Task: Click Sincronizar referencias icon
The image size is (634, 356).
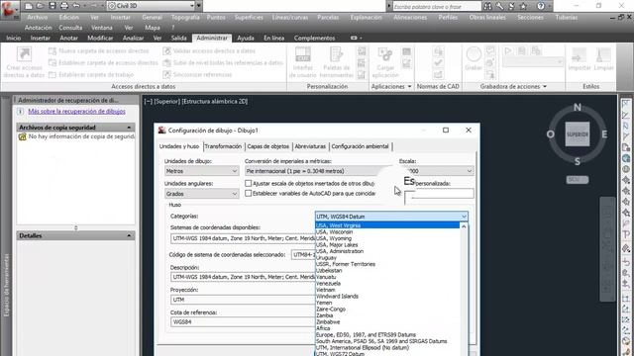Action: click(166, 75)
